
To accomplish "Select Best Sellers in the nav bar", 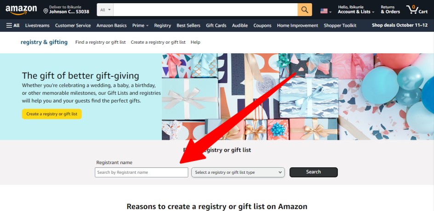I will [x=188, y=25].
